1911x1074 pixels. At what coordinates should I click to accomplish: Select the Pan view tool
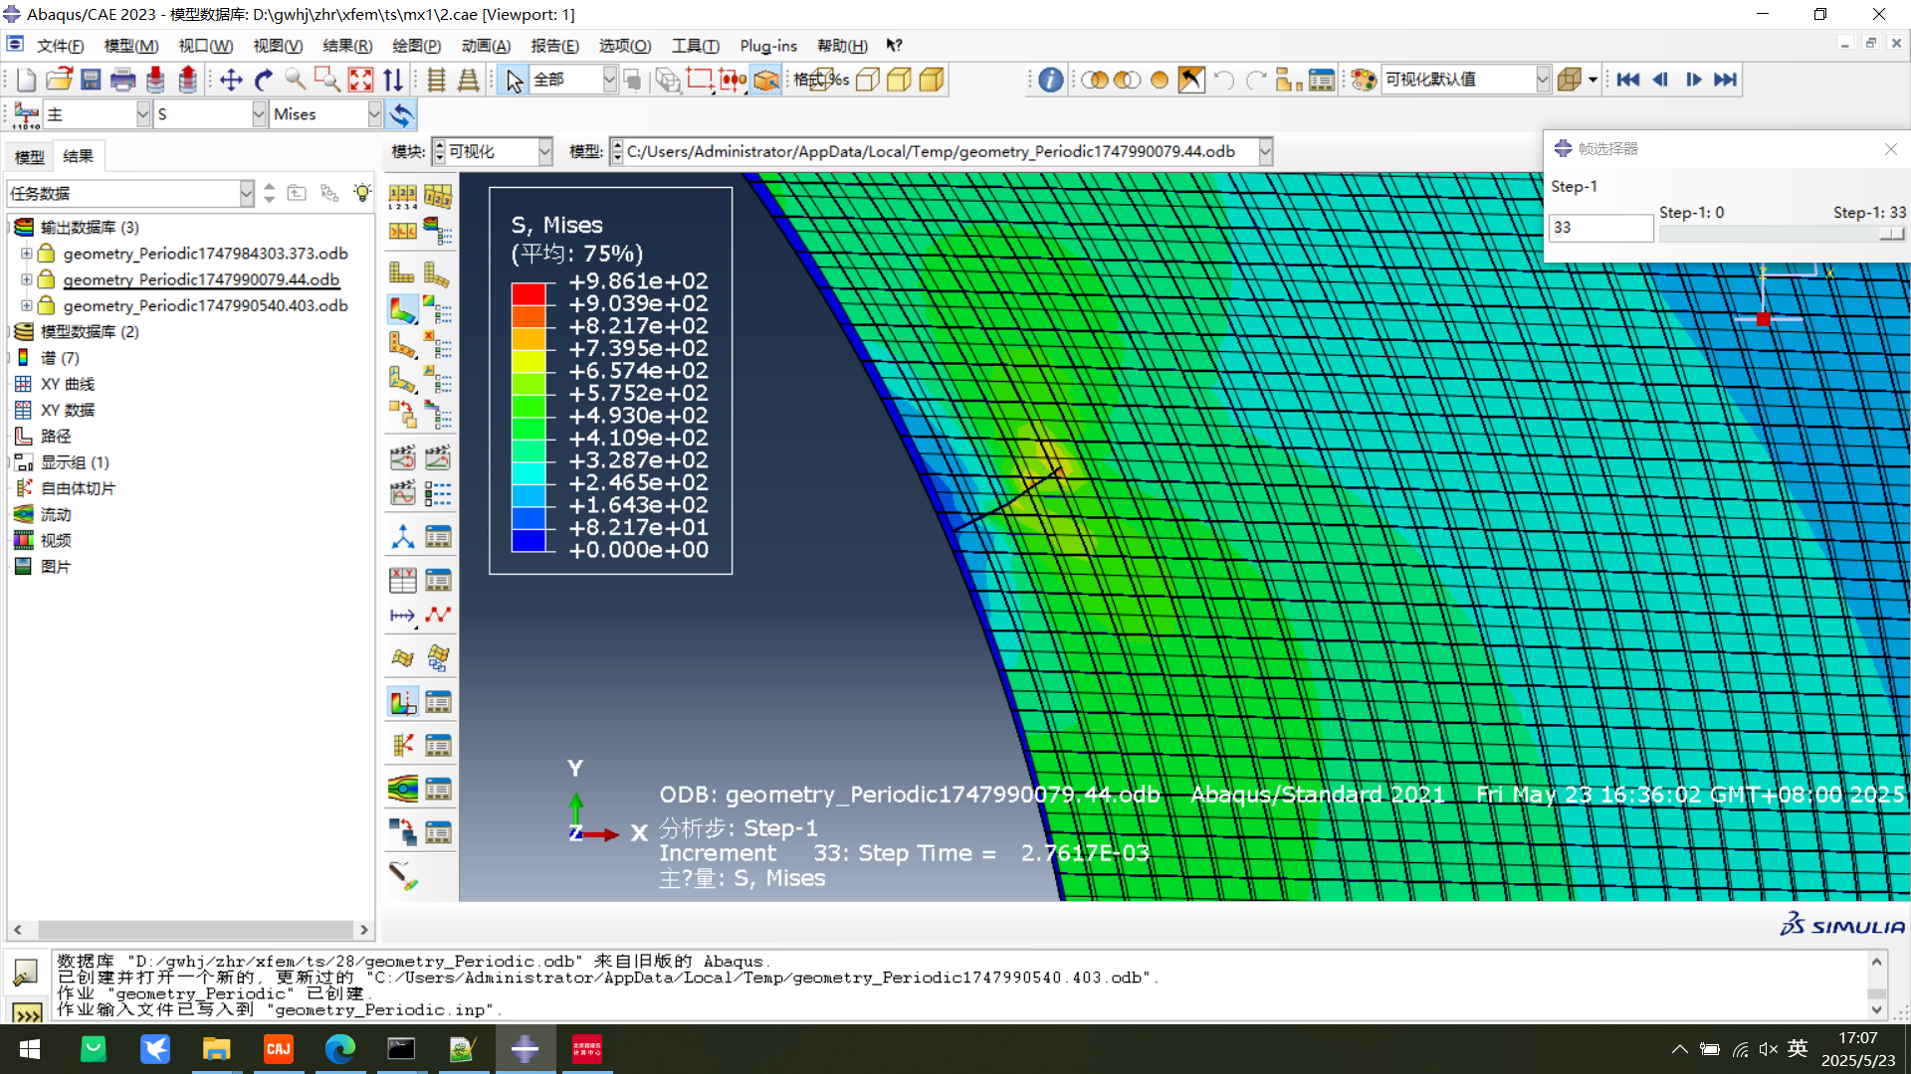[x=231, y=80]
